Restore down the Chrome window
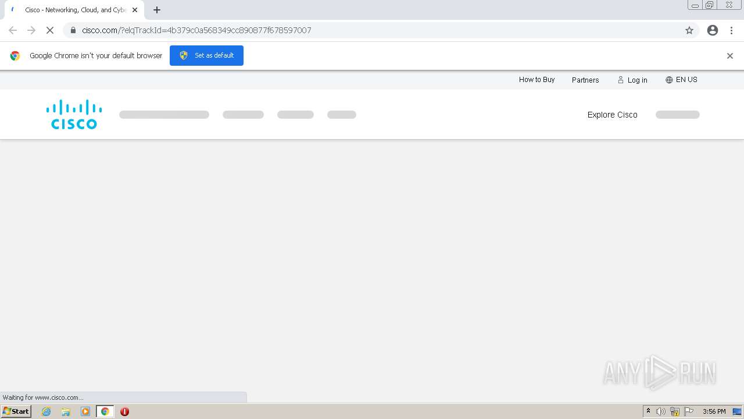 (x=710, y=5)
